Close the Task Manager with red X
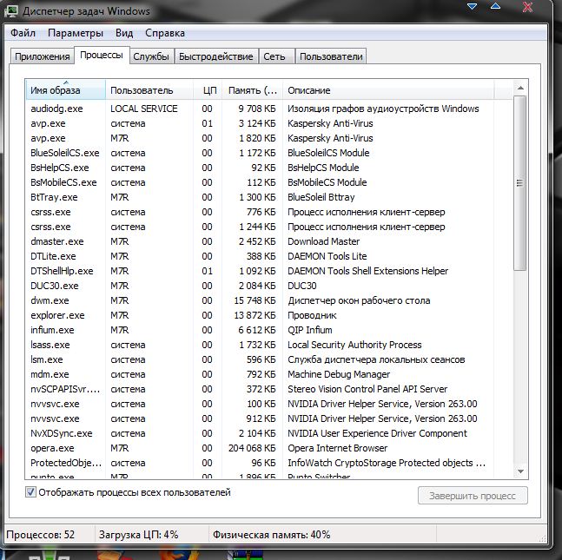 tap(527, 7)
